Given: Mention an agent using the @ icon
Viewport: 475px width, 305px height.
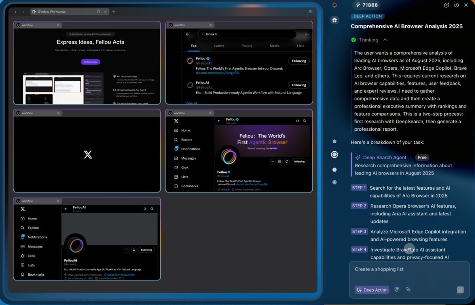Looking at the screenshot, I should point(397,290).
